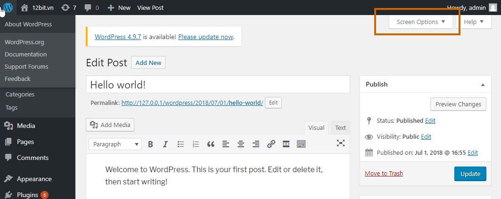The width and height of the screenshot is (501, 199).
Task: Open About WordPress menu entry
Action: 28,24
